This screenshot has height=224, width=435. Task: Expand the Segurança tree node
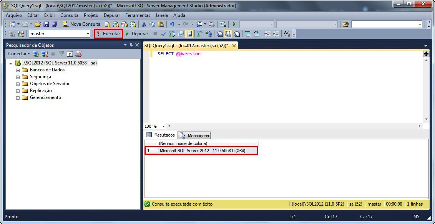coord(18,77)
